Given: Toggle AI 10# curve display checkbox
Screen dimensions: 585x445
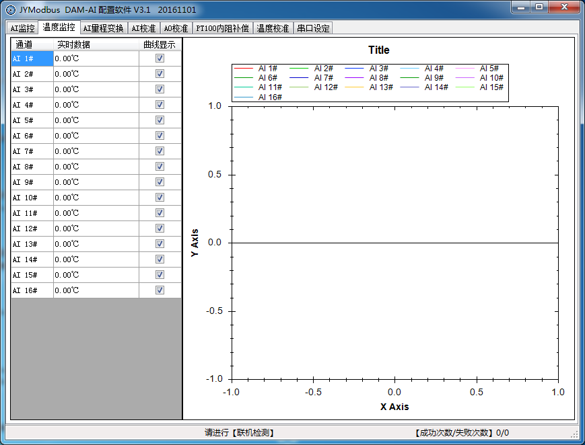Looking at the screenshot, I should point(160,198).
